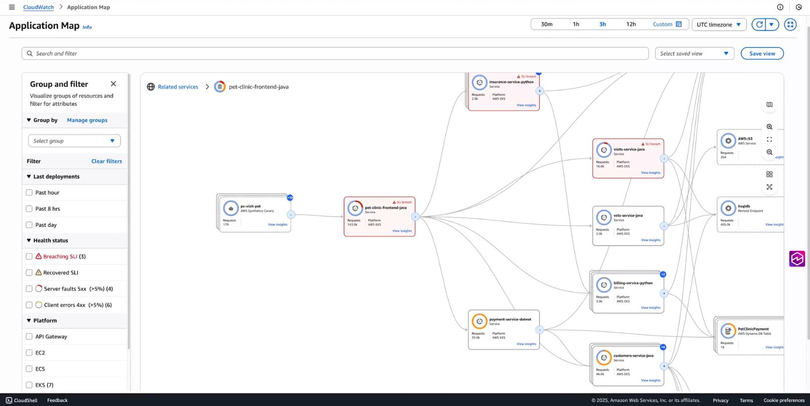Viewport: 810px width, 406px height.
Task: Click the Save view button
Action: point(762,54)
